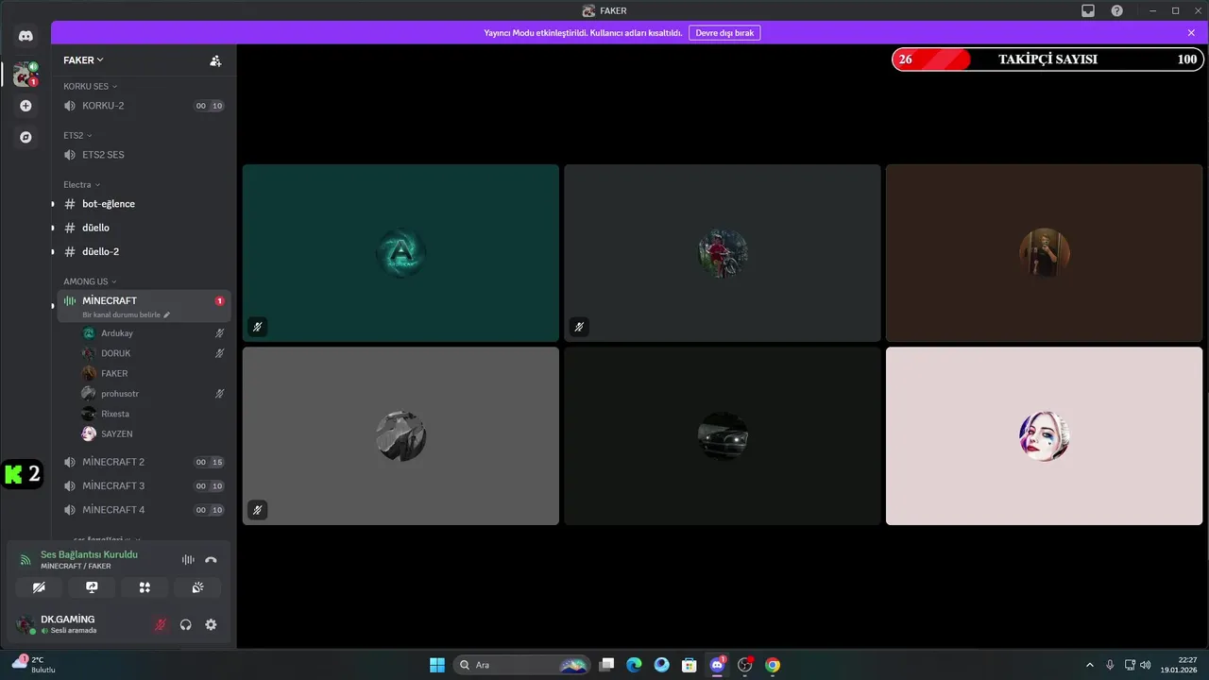Select user Ardukay in voice list
The height and width of the screenshot is (680, 1209).
click(153, 333)
